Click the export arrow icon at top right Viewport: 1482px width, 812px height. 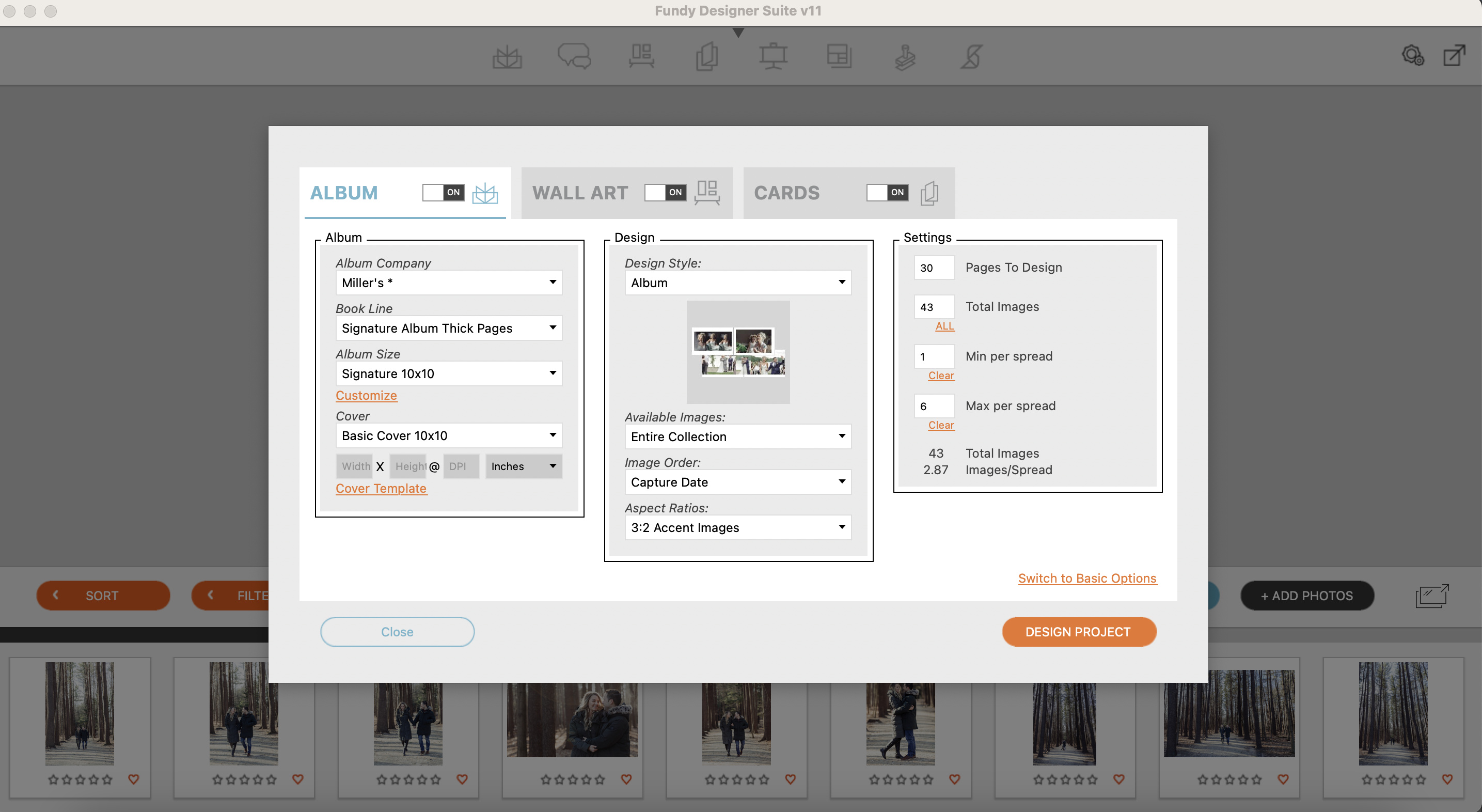pos(1454,55)
